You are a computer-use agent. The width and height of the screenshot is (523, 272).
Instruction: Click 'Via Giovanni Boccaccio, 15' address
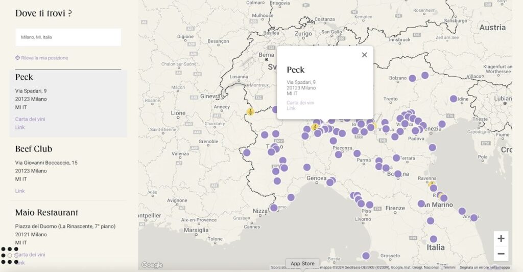(46, 163)
